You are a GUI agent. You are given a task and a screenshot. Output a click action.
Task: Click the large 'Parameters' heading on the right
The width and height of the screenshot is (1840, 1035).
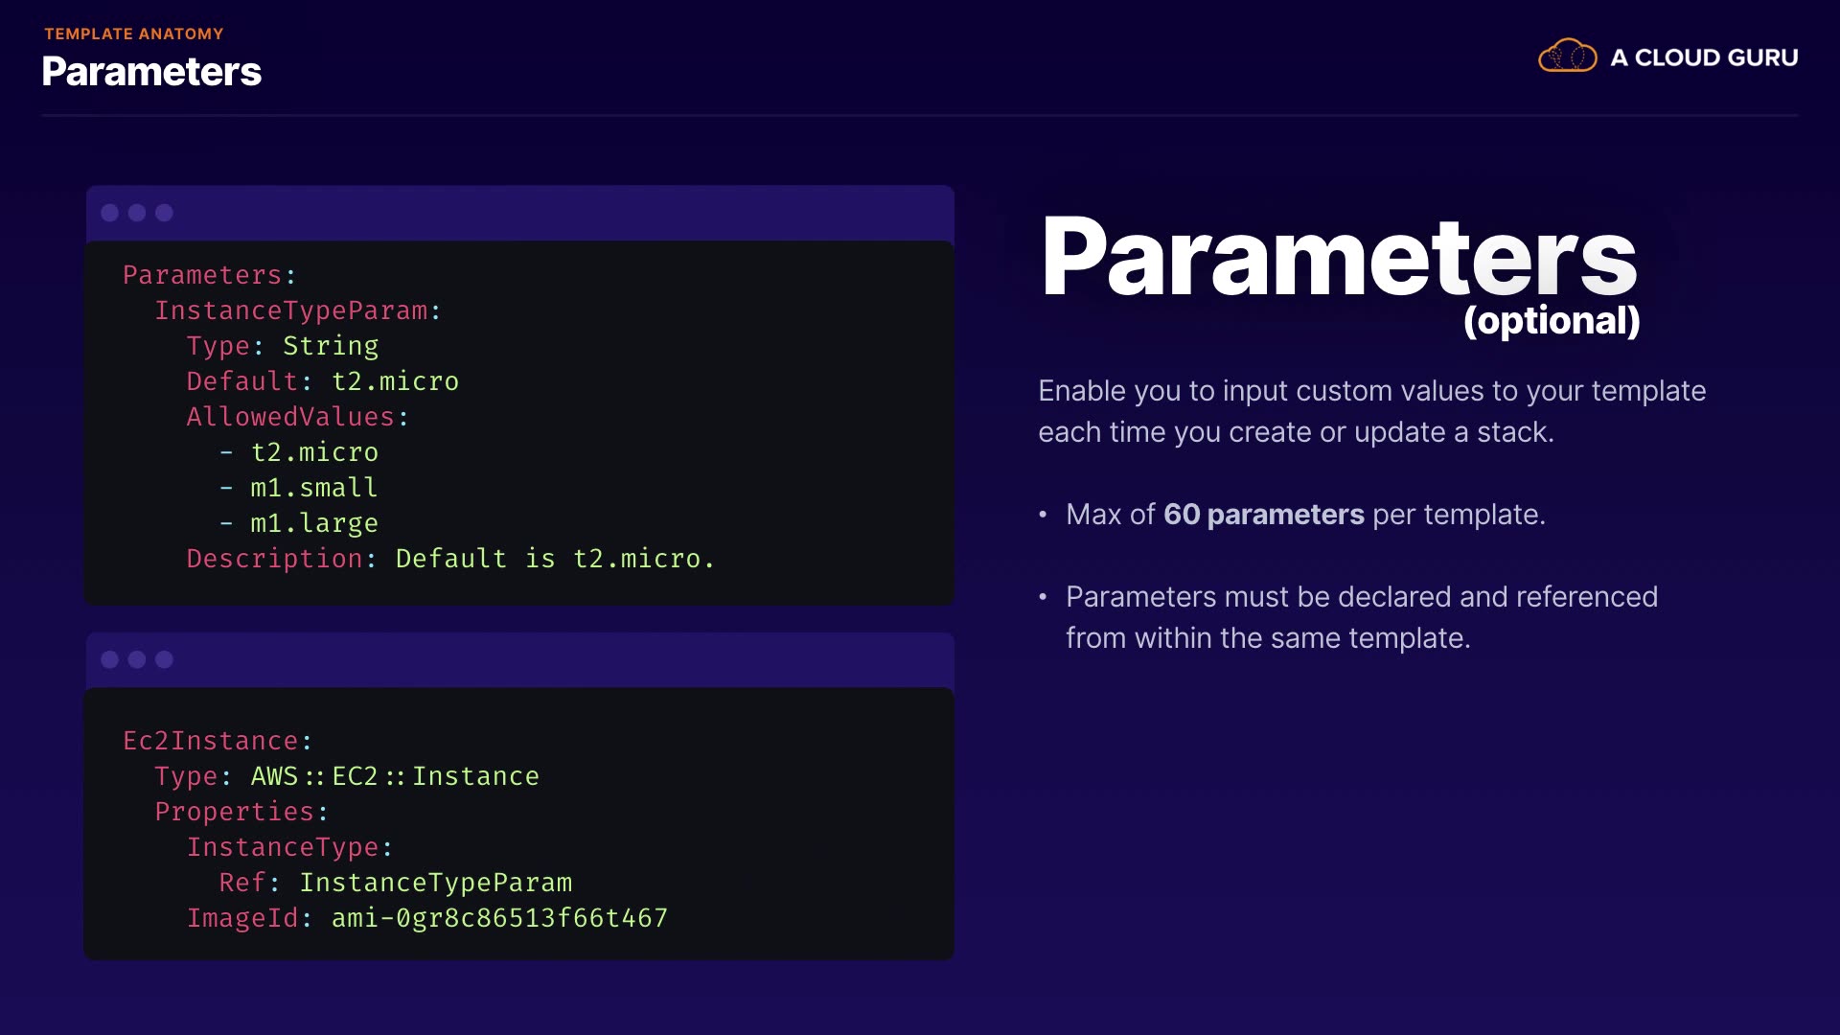(1339, 257)
